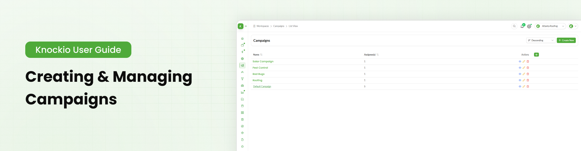Screen dimensions: 581x151
Task: Open the bar chart reports sidebar icon
Action: click(x=242, y=92)
